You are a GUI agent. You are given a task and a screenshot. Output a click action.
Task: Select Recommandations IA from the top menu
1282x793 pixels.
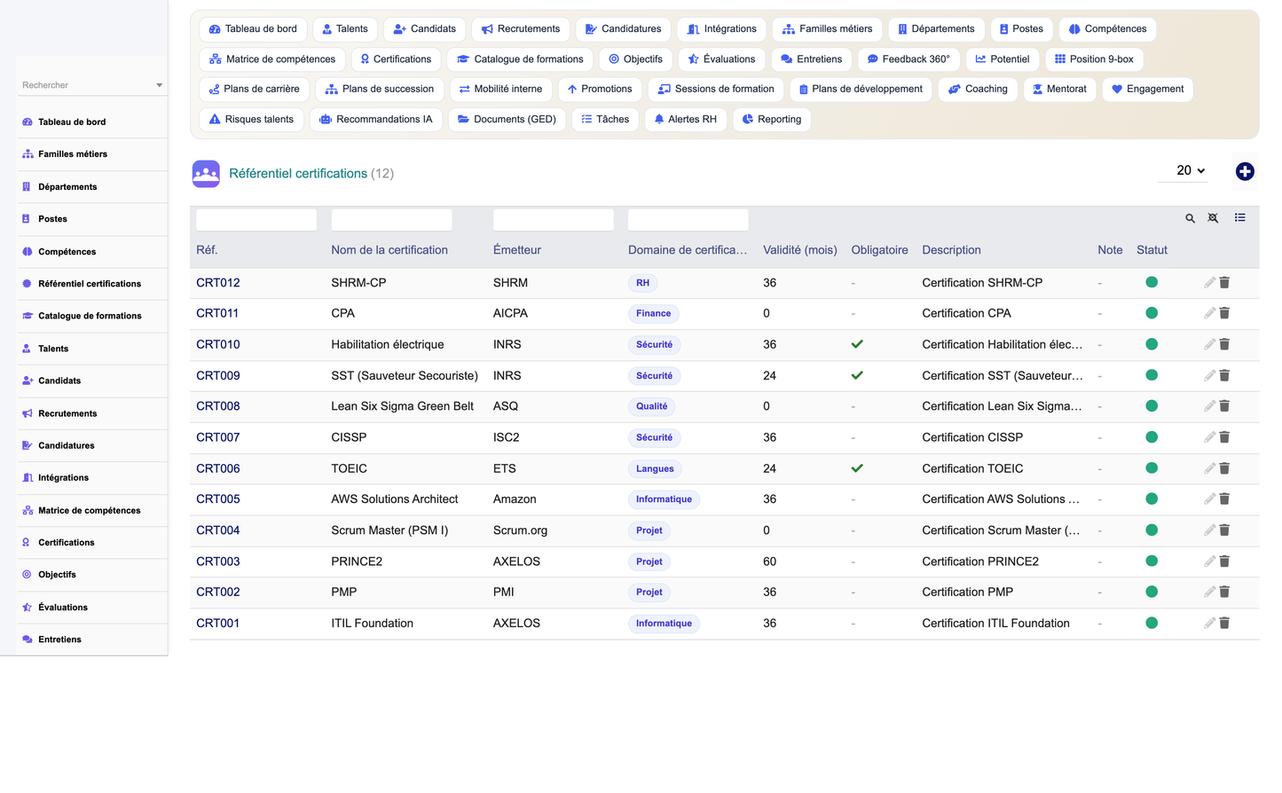pos(376,120)
